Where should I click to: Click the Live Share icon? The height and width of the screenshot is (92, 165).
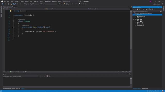[154, 4]
